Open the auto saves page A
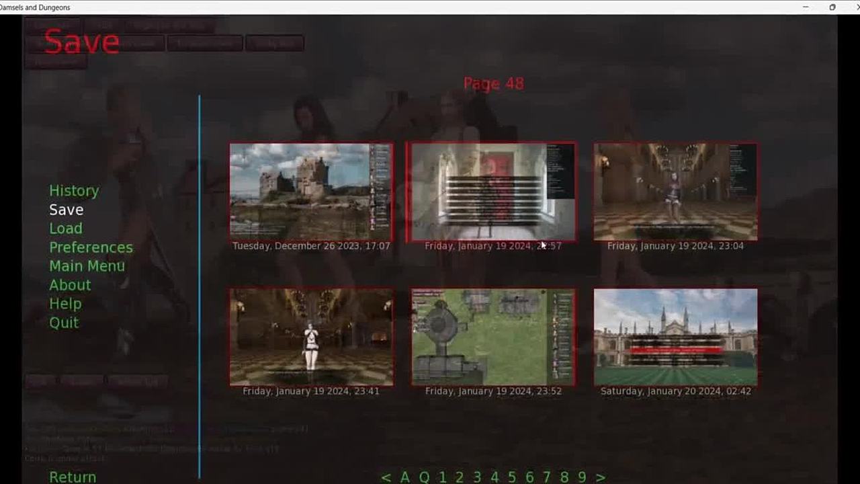Screen dimensions: 860x484 pos(404,477)
